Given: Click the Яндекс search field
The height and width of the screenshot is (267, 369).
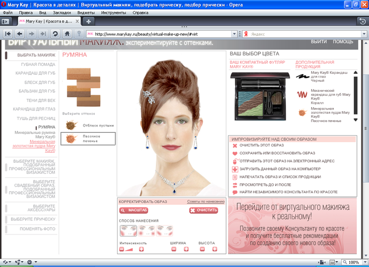Looking at the screenshot, I should [305, 34].
